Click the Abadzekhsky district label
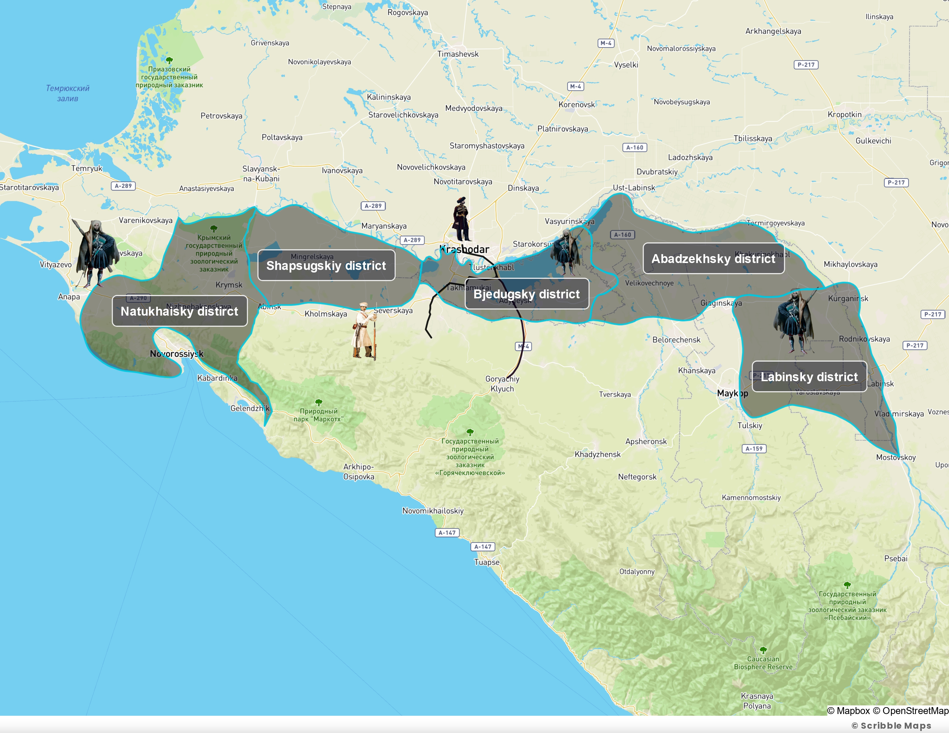The height and width of the screenshot is (733, 949). click(x=713, y=258)
